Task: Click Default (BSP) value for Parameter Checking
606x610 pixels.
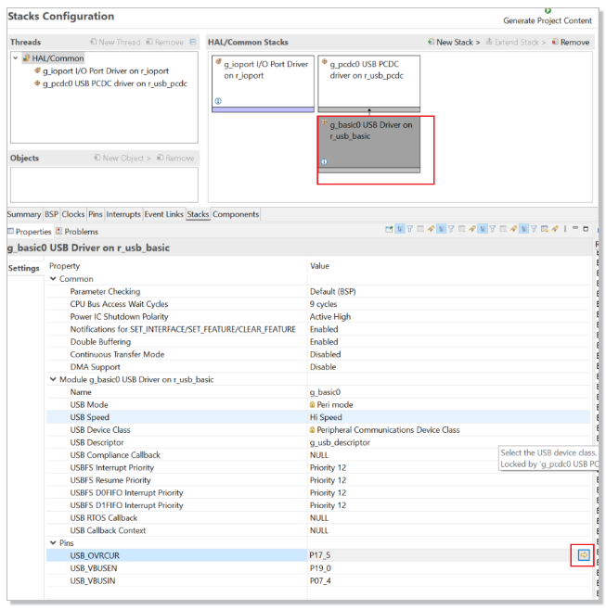Action: [x=332, y=292]
